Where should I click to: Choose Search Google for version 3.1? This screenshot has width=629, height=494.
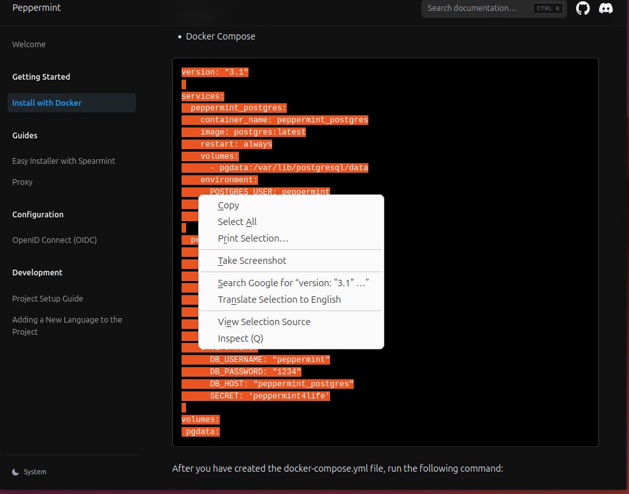pyautogui.click(x=291, y=283)
